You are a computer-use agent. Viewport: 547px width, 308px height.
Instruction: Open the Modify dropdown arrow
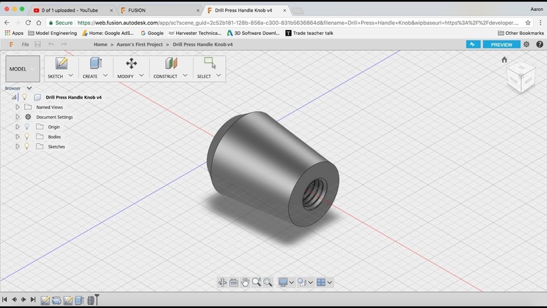[x=142, y=75]
